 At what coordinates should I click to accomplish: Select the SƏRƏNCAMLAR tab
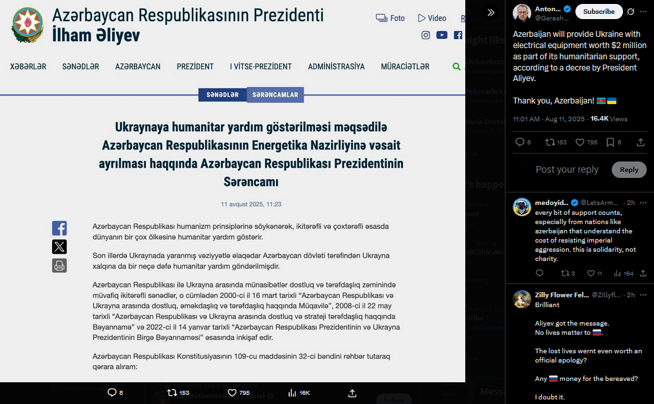275,95
